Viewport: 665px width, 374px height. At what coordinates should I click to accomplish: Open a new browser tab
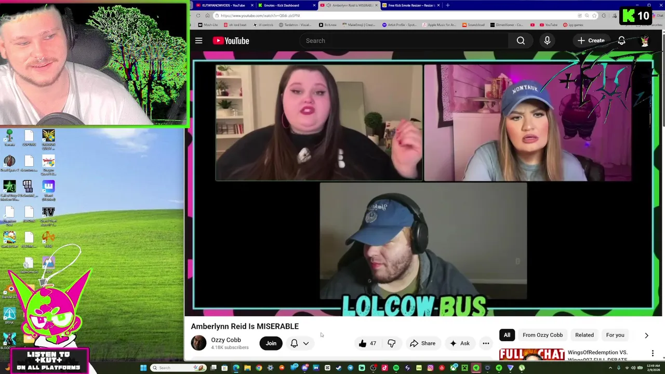coord(447,5)
